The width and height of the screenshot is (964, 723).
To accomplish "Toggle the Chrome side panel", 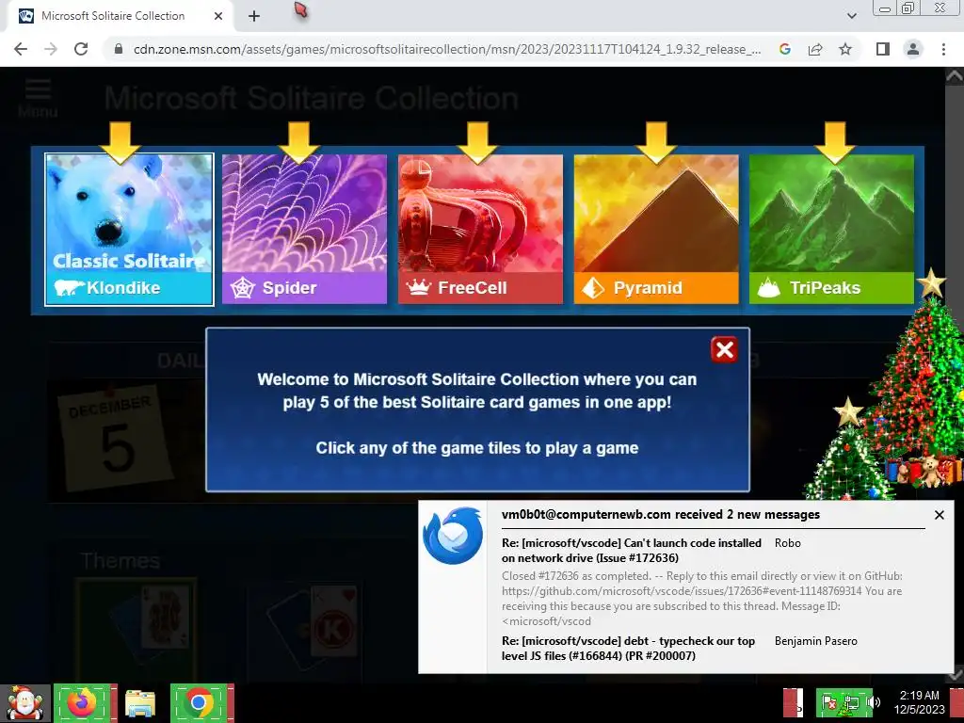I will pyautogui.click(x=883, y=49).
